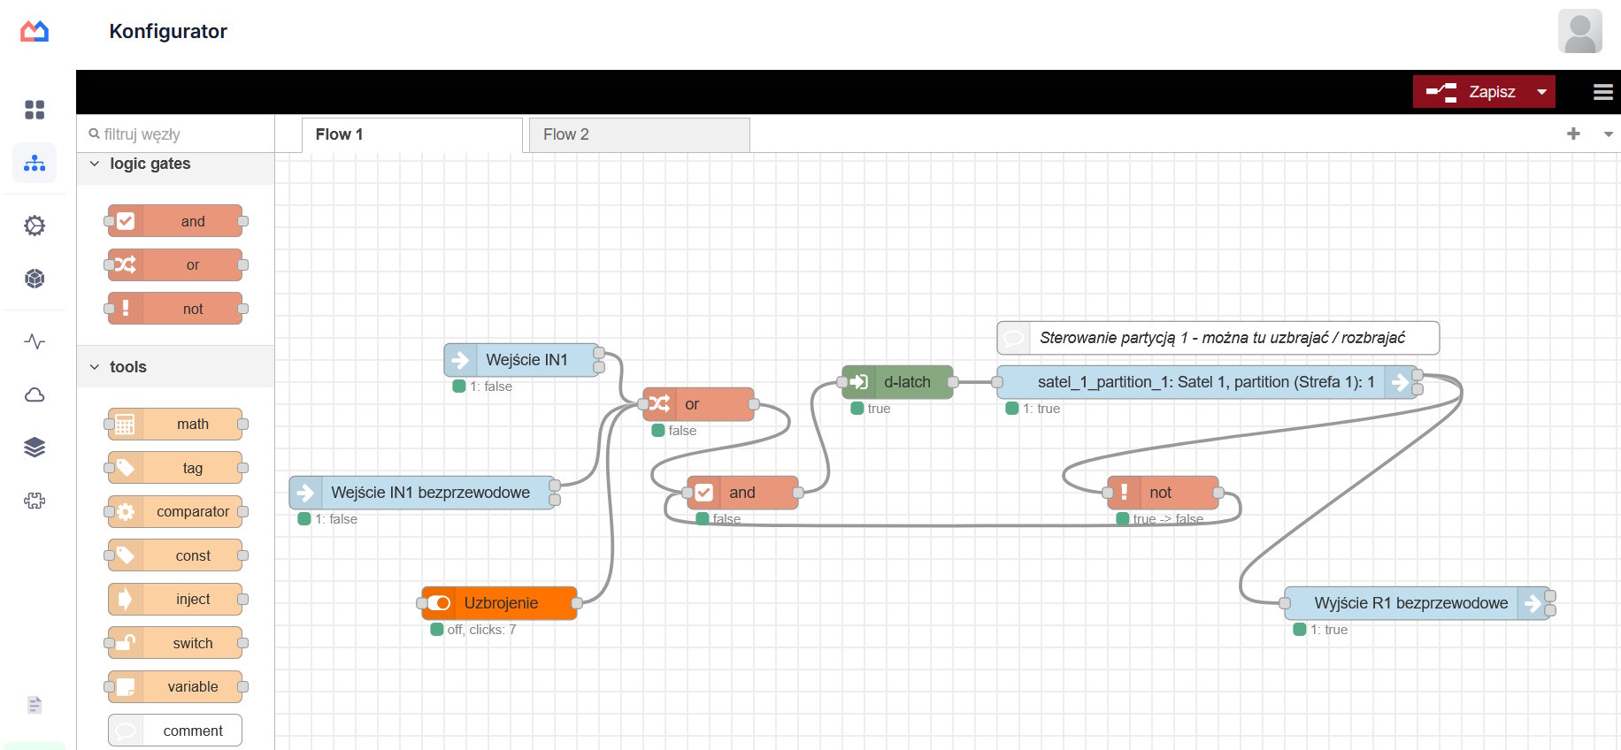1621x750 pixels.
Task: Open the cube modules icon in sidebar
Action: point(35,279)
